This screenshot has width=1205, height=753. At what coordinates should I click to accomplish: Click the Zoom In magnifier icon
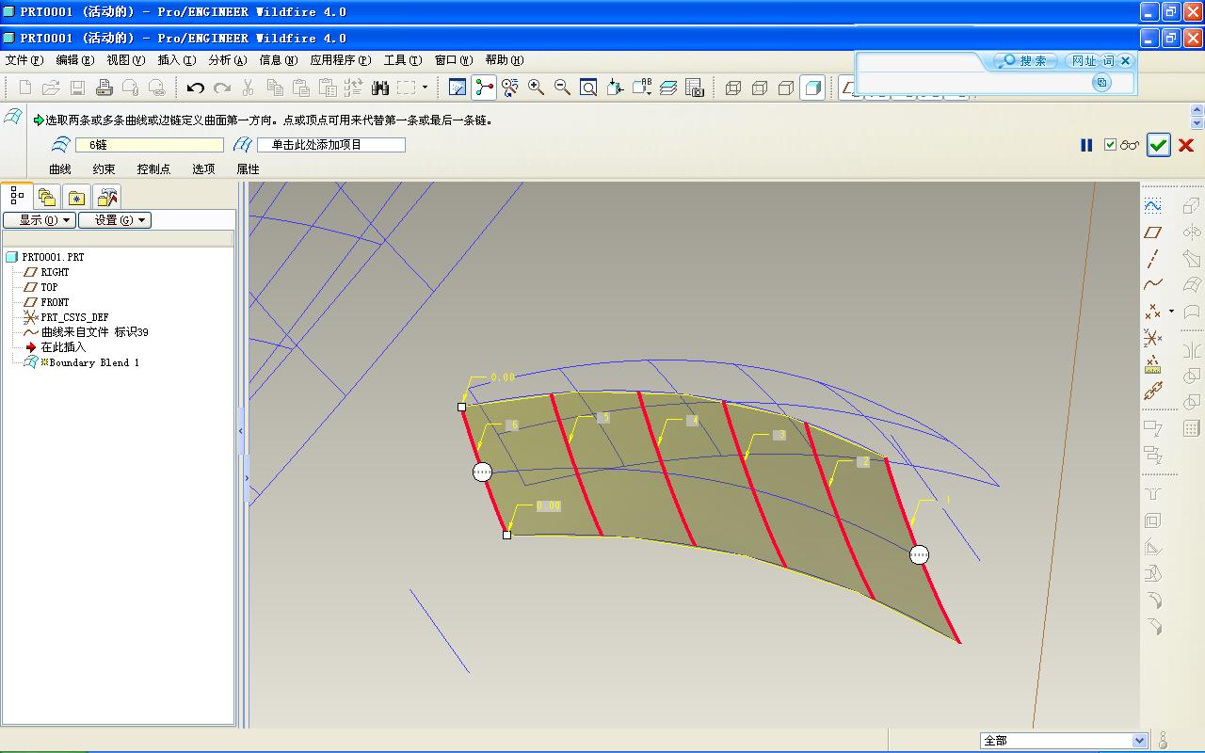pyautogui.click(x=537, y=88)
